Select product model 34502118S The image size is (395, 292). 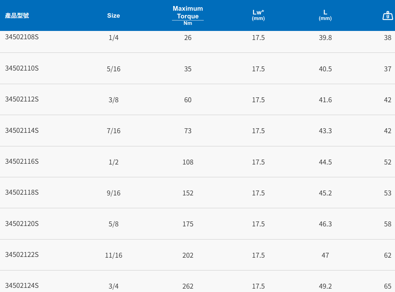[x=22, y=192]
